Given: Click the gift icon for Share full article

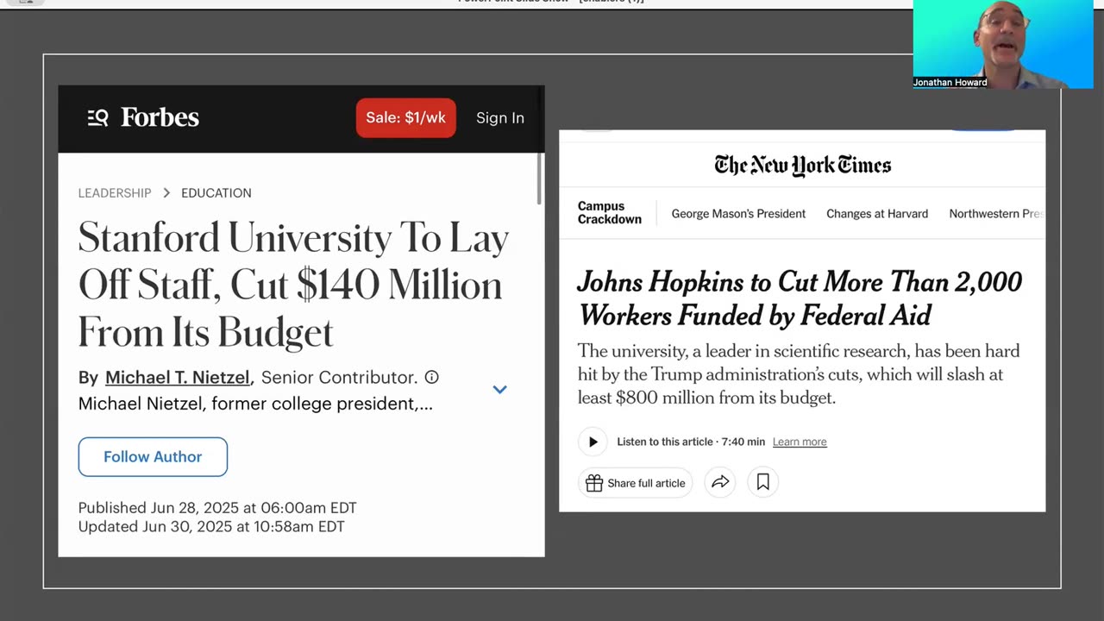Looking at the screenshot, I should pos(594,483).
